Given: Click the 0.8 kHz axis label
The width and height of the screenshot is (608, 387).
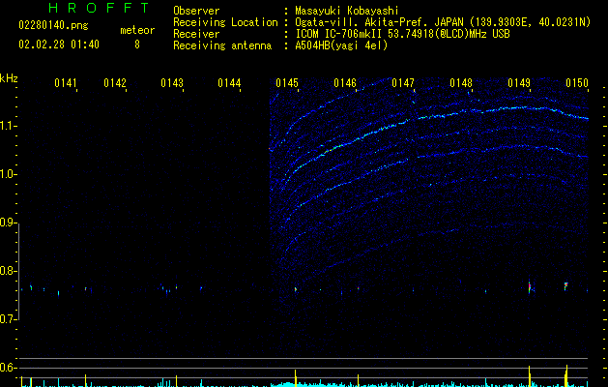Looking at the screenshot, I should pos(8,271).
